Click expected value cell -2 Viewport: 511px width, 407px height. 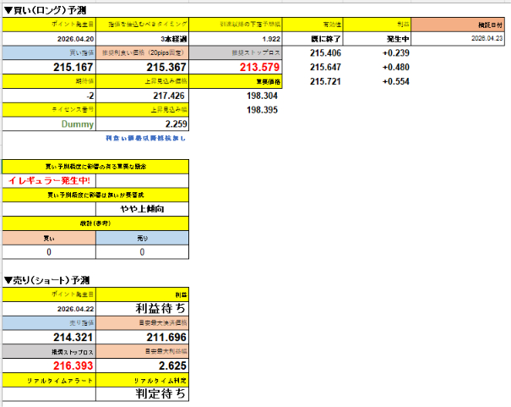tap(49, 96)
